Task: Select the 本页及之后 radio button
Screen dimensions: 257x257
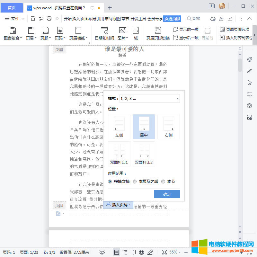Action: (x=135, y=182)
